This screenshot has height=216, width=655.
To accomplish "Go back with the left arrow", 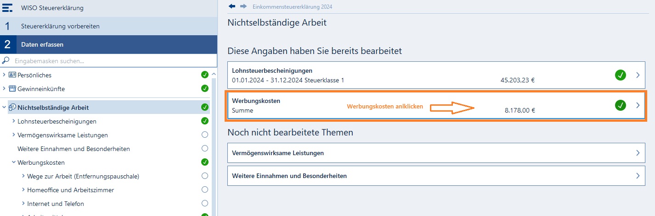I will (232, 6).
